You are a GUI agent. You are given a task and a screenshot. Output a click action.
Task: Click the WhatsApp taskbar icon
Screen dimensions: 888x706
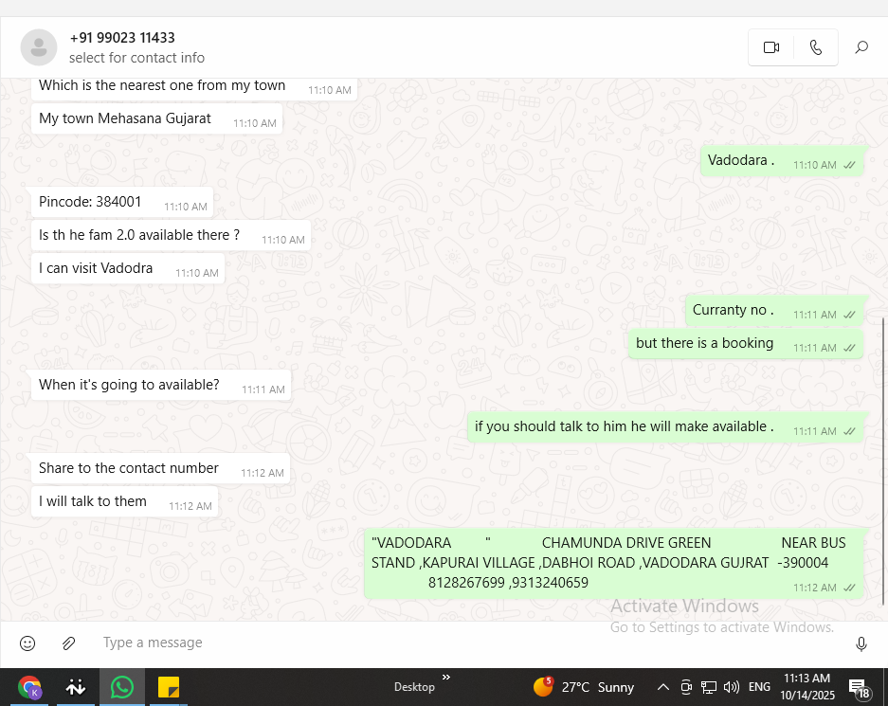coord(121,687)
